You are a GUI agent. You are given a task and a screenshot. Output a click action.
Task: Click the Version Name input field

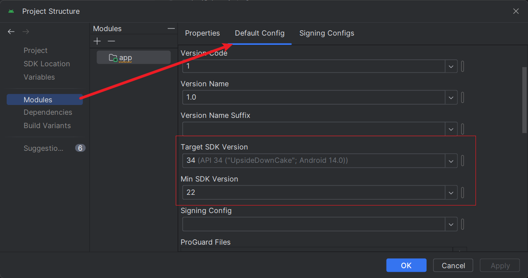(314, 97)
